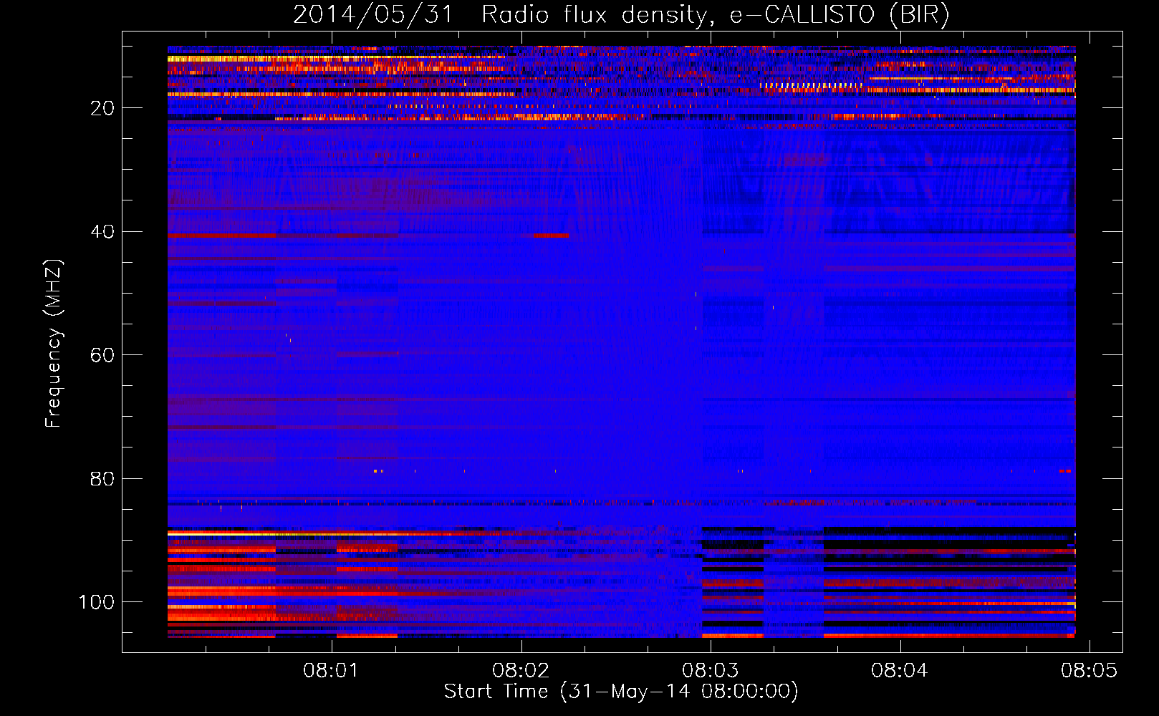Click the 'Frequency (MHZ)' axis label
The width and height of the screenshot is (1159, 716).
click(x=54, y=344)
